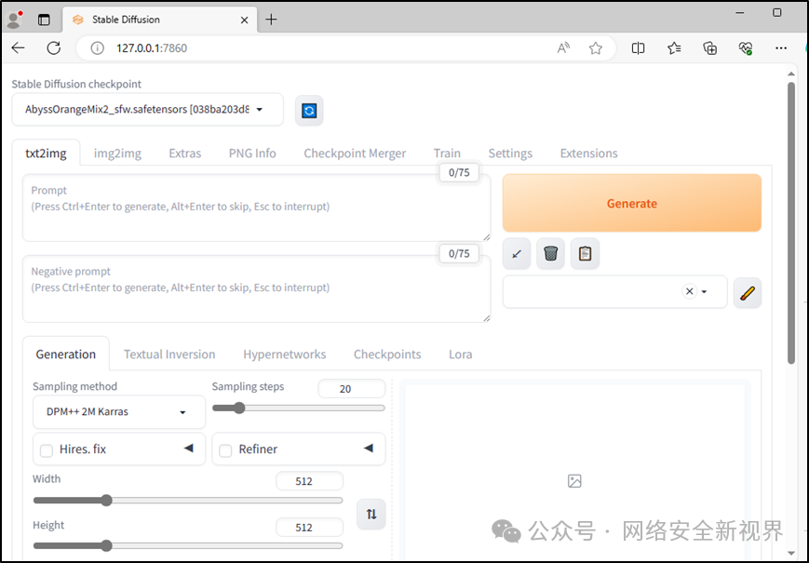Open the Checkpoint Merger tab
Viewport: 809px width, 563px height.
(x=355, y=154)
